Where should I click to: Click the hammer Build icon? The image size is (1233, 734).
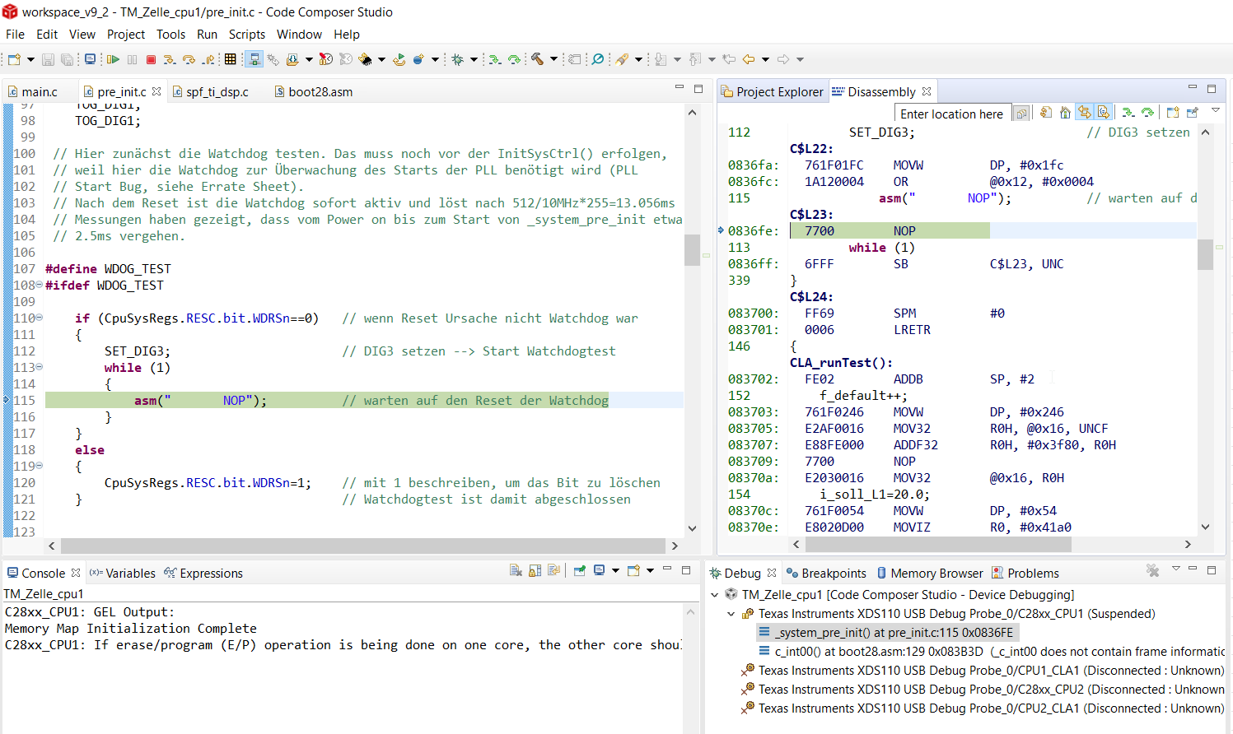[x=537, y=59]
